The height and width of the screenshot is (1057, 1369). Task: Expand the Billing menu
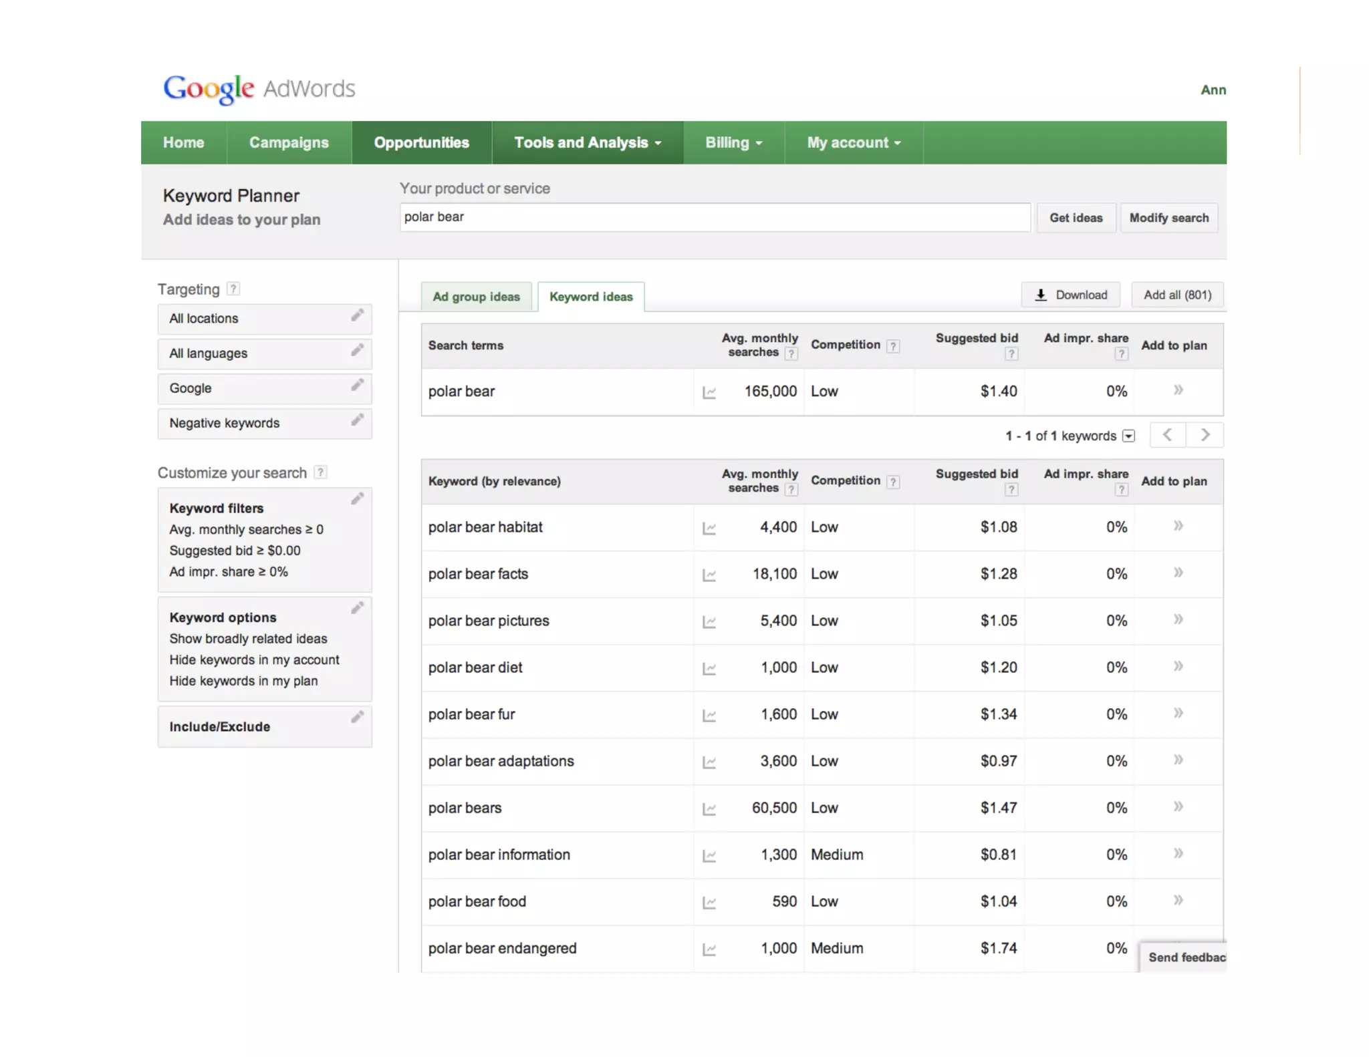pyautogui.click(x=733, y=142)
